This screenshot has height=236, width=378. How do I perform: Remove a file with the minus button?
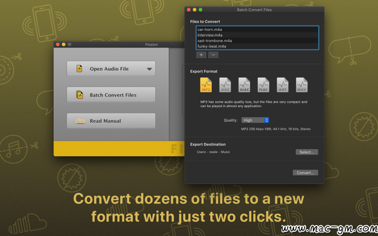click(x=213, y=55)
